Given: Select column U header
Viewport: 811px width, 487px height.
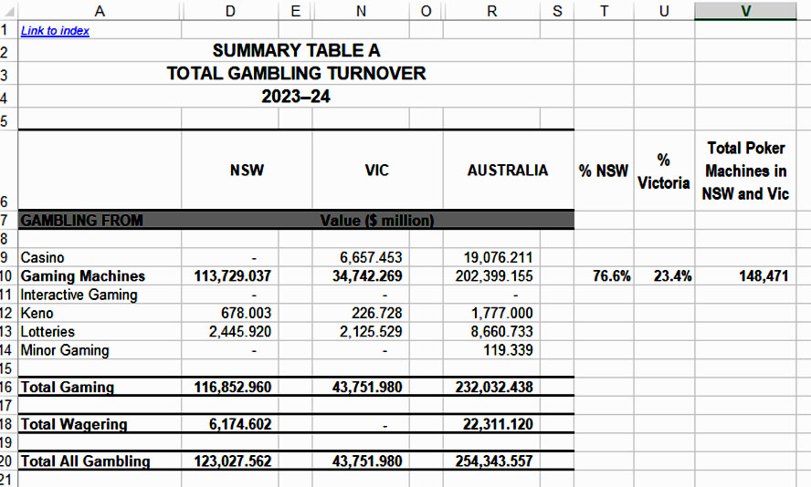Looking at the screenshot, I should (x=663, y=10).
